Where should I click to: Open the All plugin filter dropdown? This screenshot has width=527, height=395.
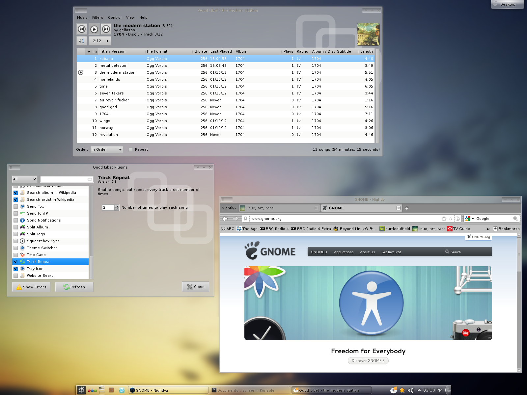[x=25, y=179]
